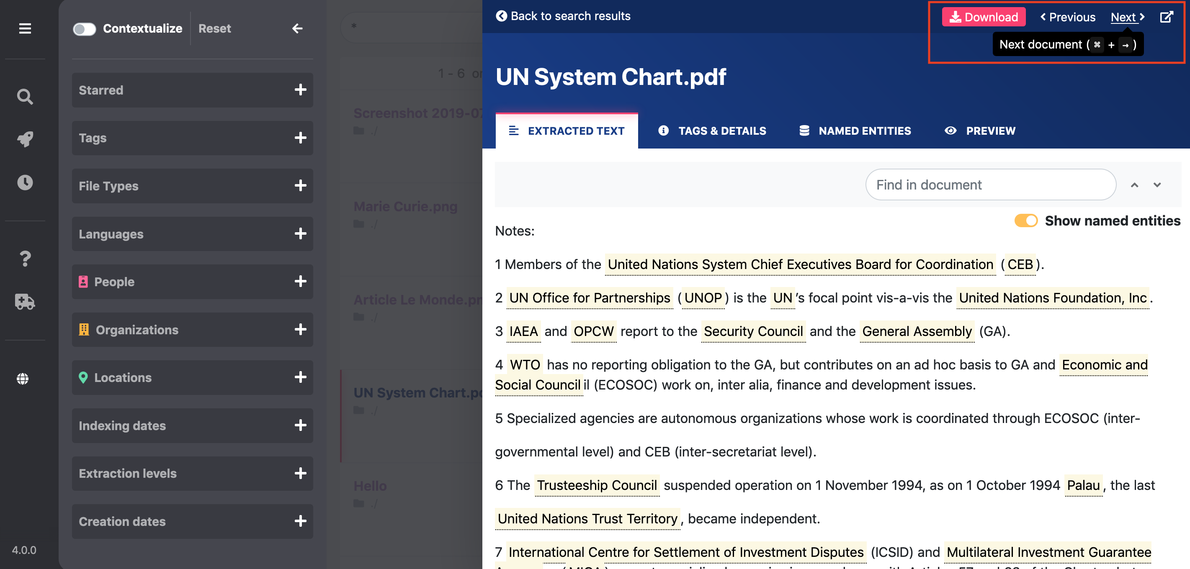1190x569 pixels.
Task: Click the named entity Palau
Action: (x=1083, y=485)
